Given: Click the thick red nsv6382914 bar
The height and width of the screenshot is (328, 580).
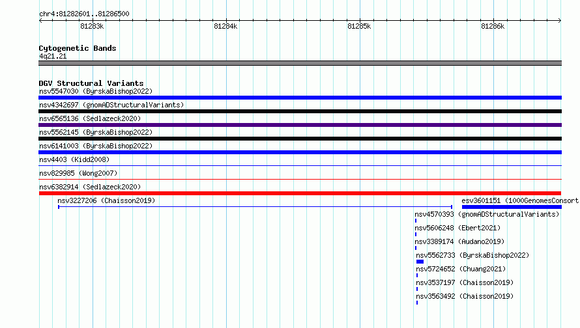Looking at the screenshot, I should click(300, 193).
